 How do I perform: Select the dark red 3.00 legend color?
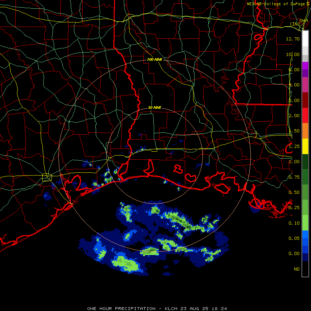(305, 100)
